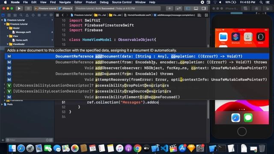
Task: Click the Build Succeeded status bar
Action: [118, 9]
